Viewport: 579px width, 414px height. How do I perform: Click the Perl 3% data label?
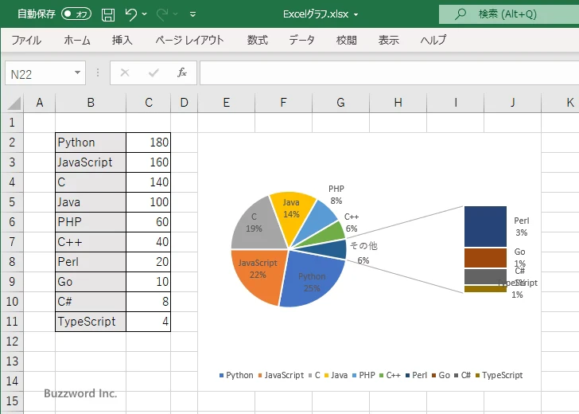point(522,227)
